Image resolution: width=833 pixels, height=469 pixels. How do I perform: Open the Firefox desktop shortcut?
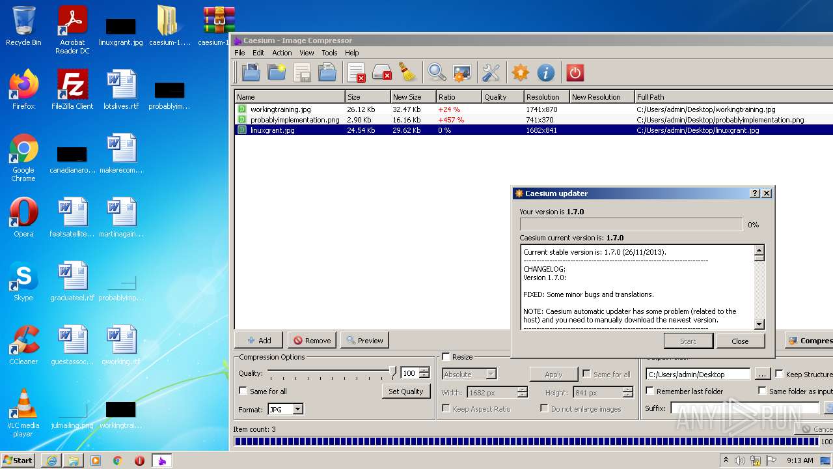click(23, 89)
